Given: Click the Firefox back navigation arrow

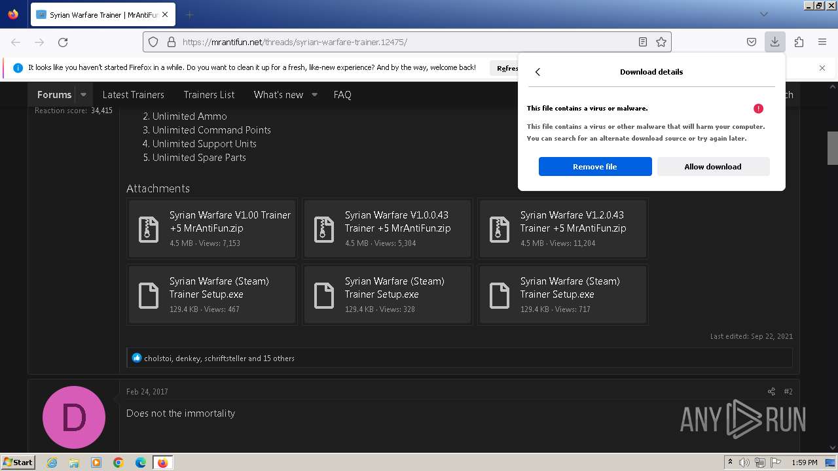Looking at the screenshot, I should tap(16, 42).
